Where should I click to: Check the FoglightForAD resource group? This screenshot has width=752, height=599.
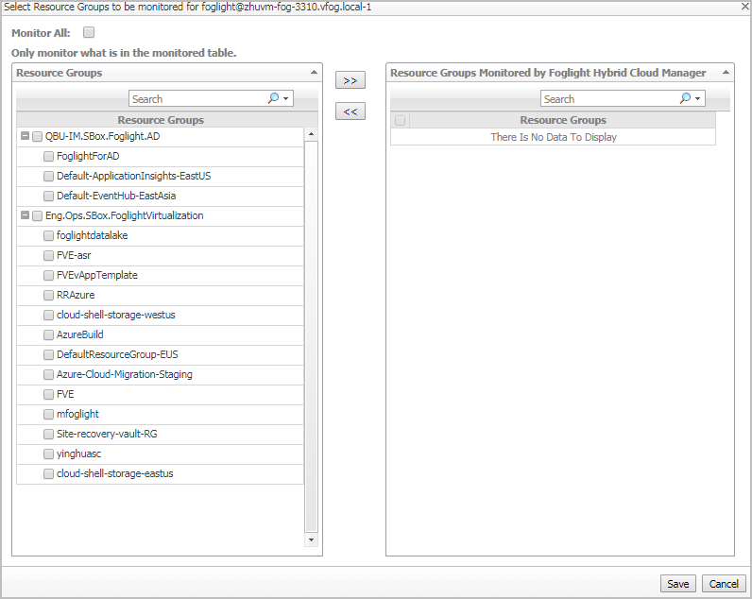point(48,156)
